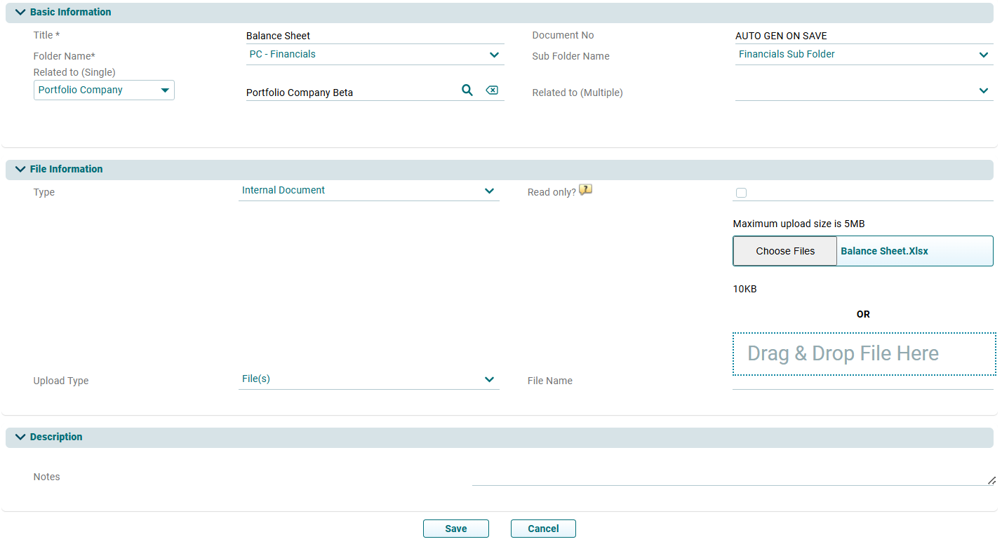This screenshot has height=551, width=1002.
Task: Enable the Read only checkbox
Action: (x=741, y=193)
